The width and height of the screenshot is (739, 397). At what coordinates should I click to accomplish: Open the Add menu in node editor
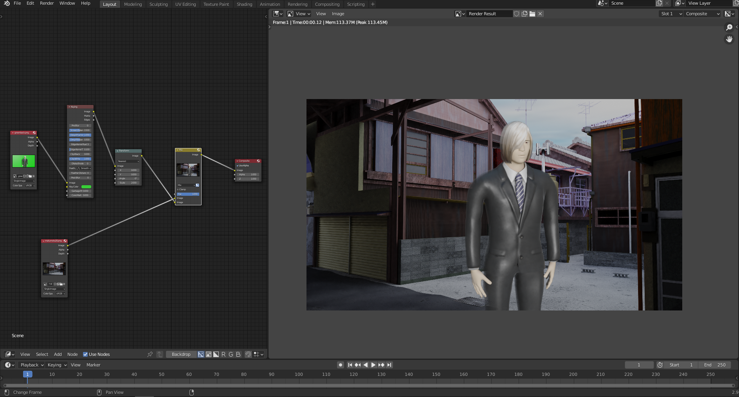(x=58, y=354)
